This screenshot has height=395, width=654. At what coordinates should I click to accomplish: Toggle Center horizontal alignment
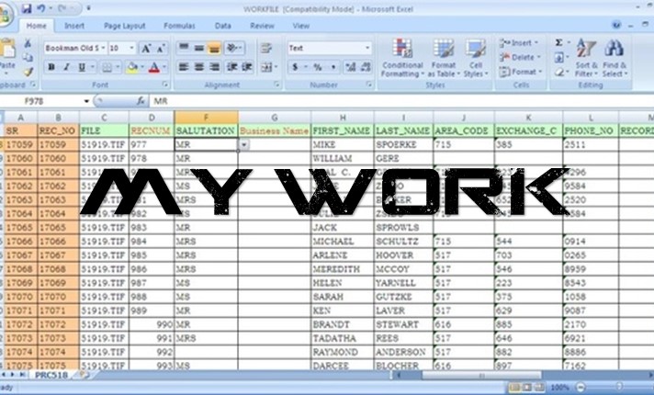tap(199, 67)
